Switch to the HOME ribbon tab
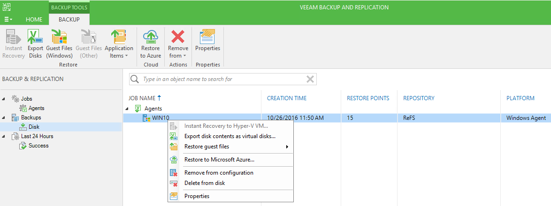This screenshot has width=551, height=206. (x=34, y=20)
